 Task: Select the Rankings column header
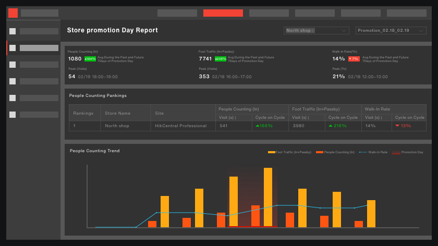pos(83,113)
